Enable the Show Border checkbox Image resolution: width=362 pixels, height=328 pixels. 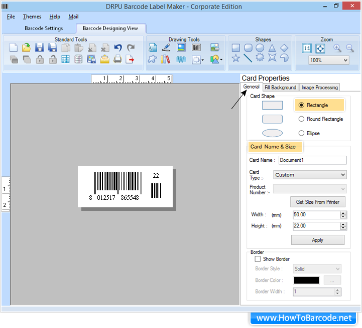coord(258,259)
